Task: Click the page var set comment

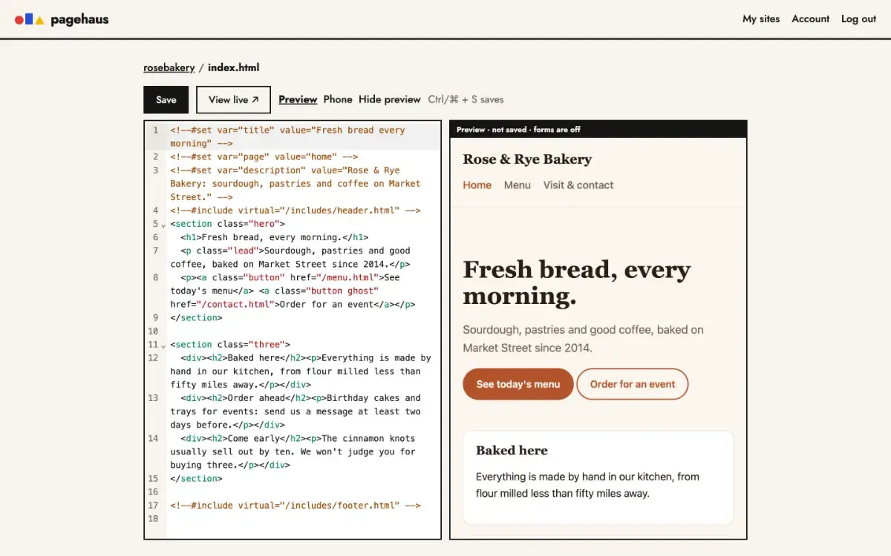Action: click(x=264, y=156)
